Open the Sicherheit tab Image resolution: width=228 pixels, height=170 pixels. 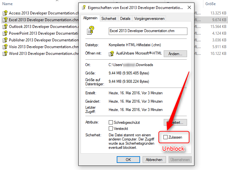[x=109, y=19]
